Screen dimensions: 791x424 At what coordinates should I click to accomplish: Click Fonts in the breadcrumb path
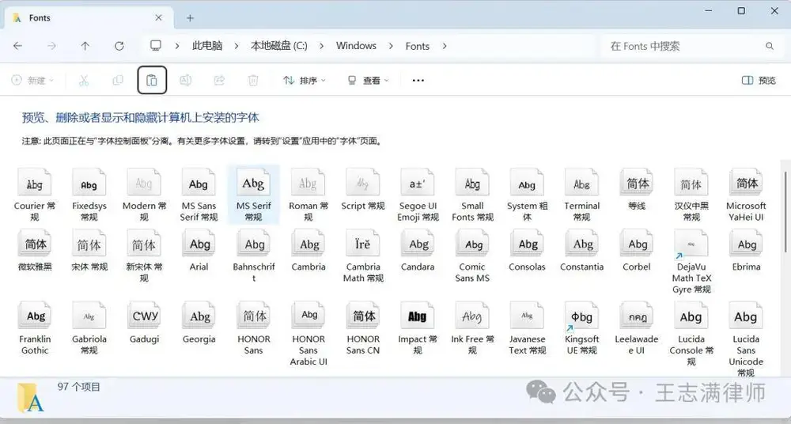417,46
